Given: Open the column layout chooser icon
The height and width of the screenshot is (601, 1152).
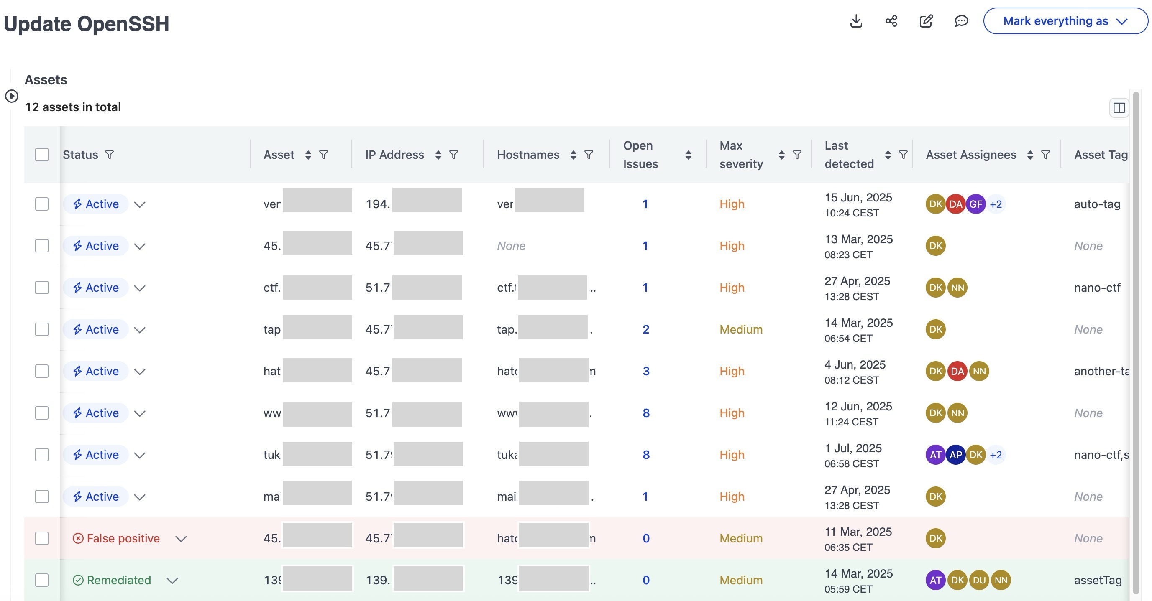Looking at the screenshot, I should 1119,108.
